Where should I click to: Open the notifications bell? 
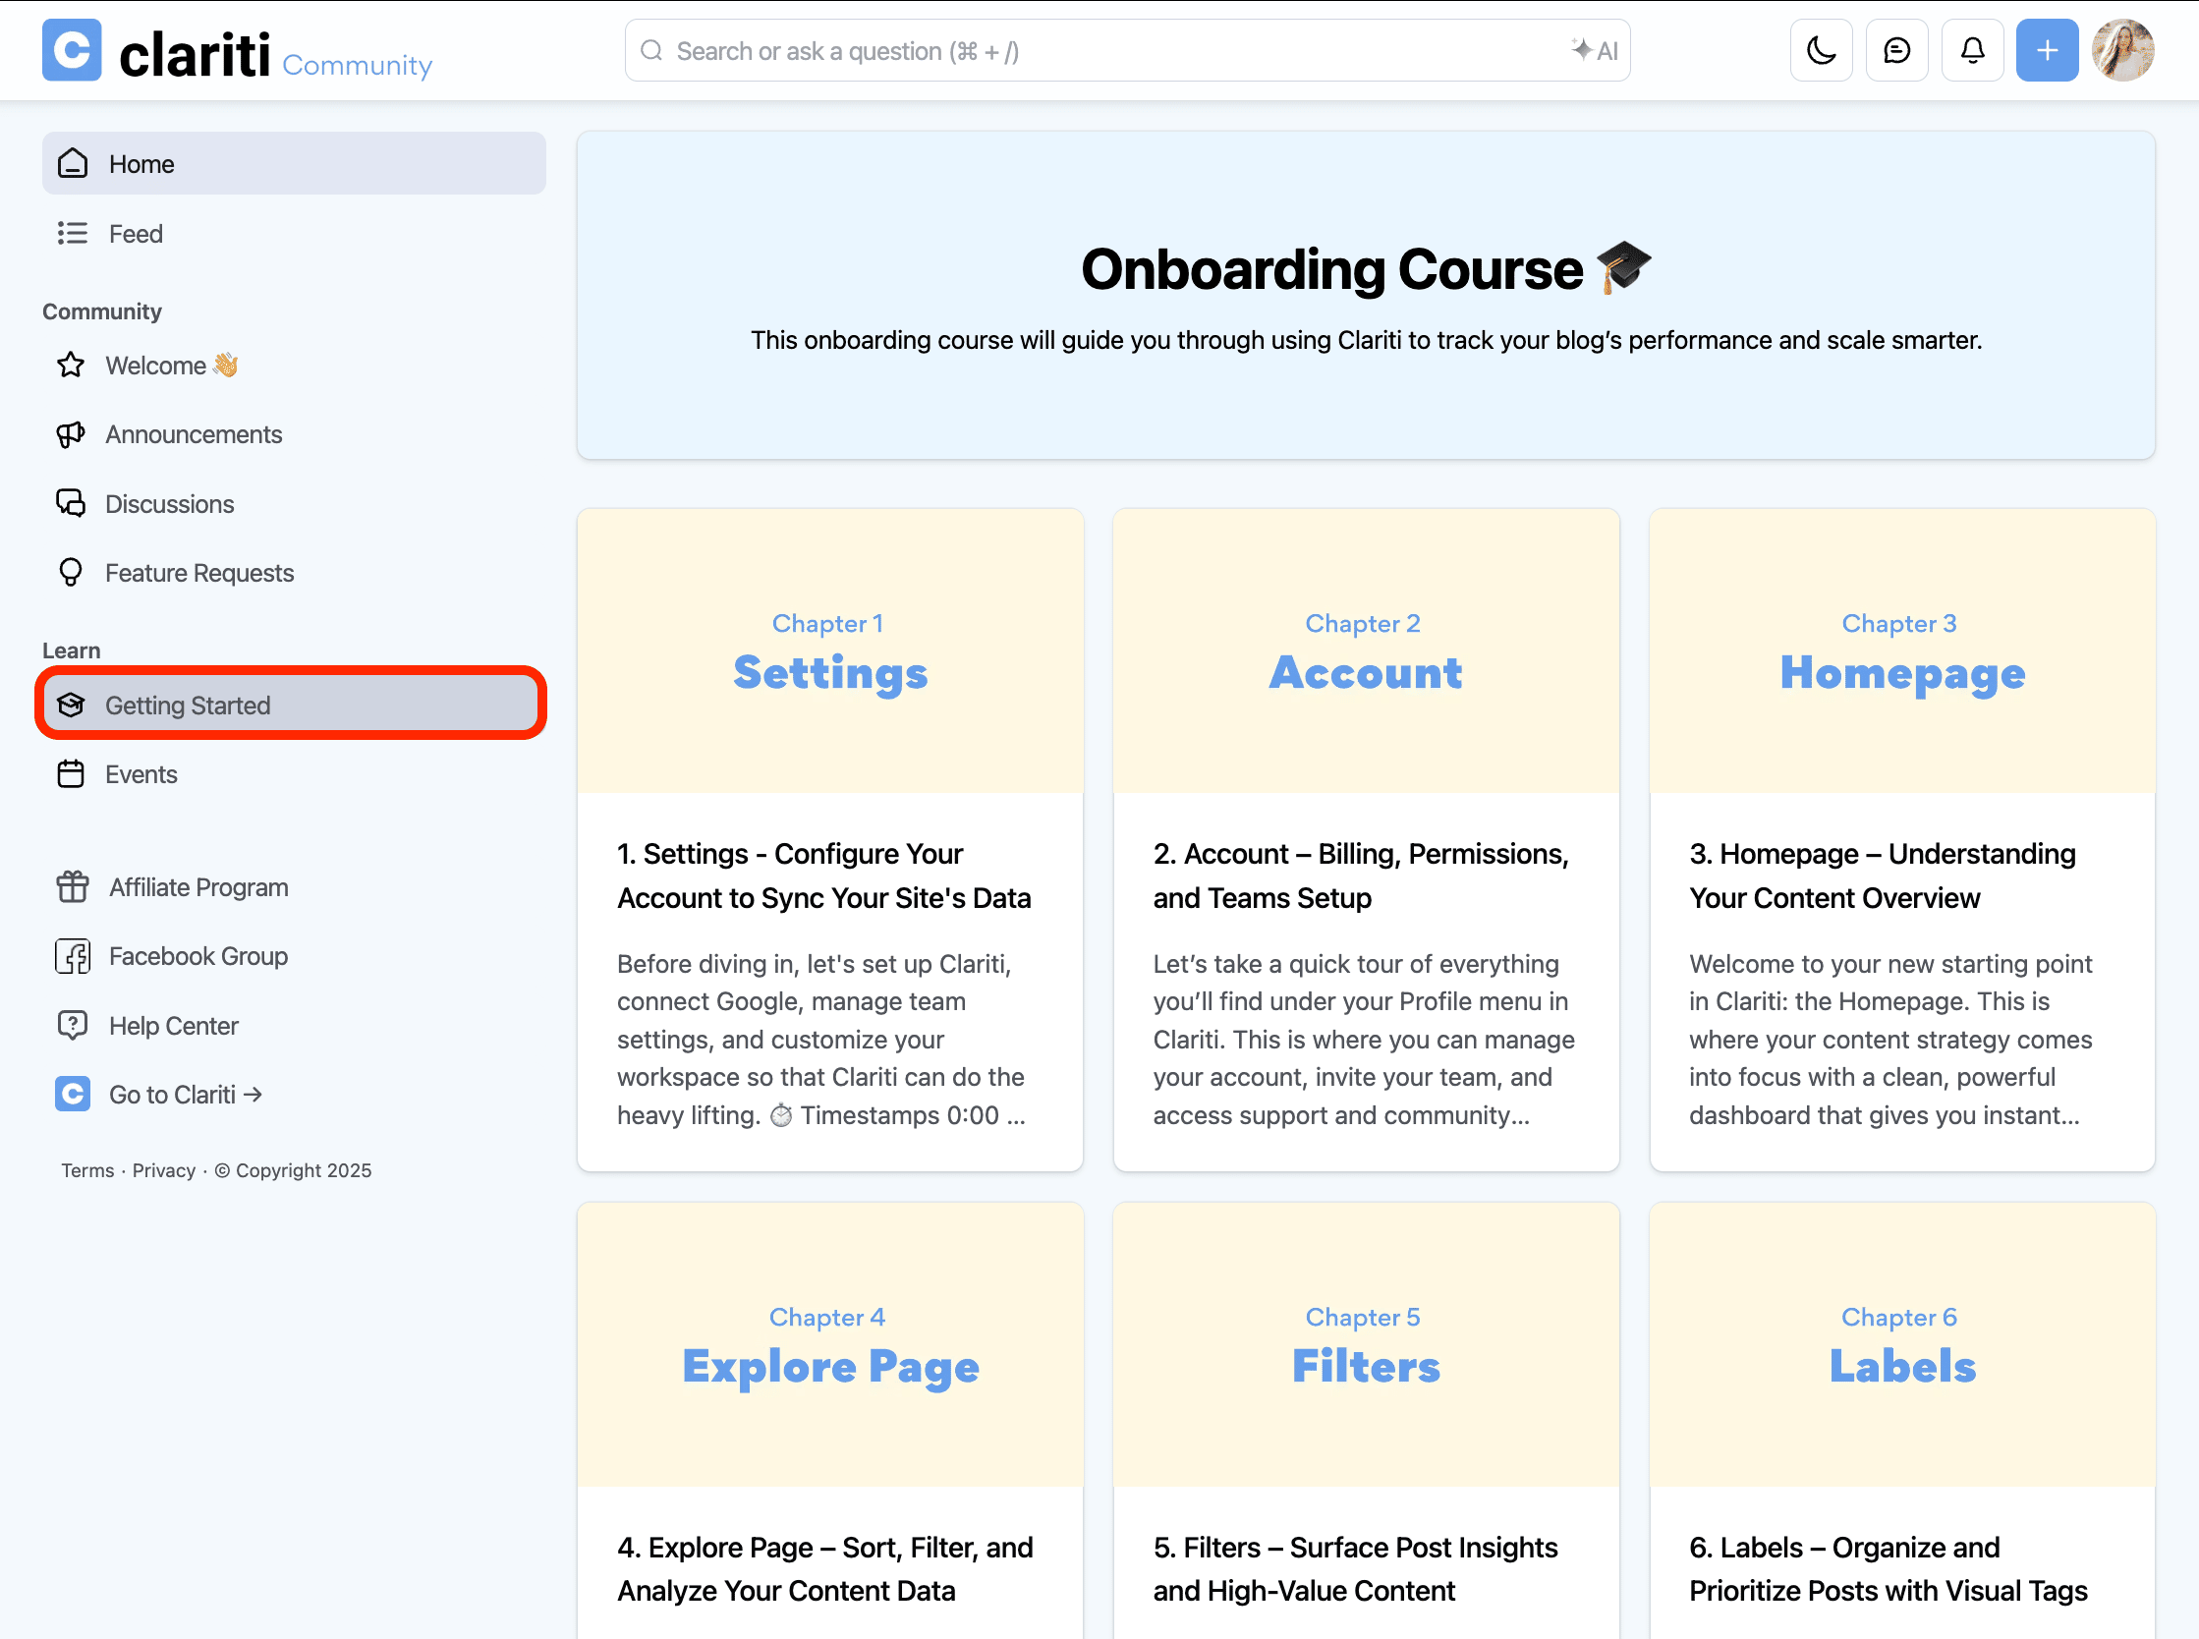[1972, 49]
